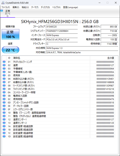120x156 pixels.
Task: Open the ファイル(F) menu
Action: (5, 7)
